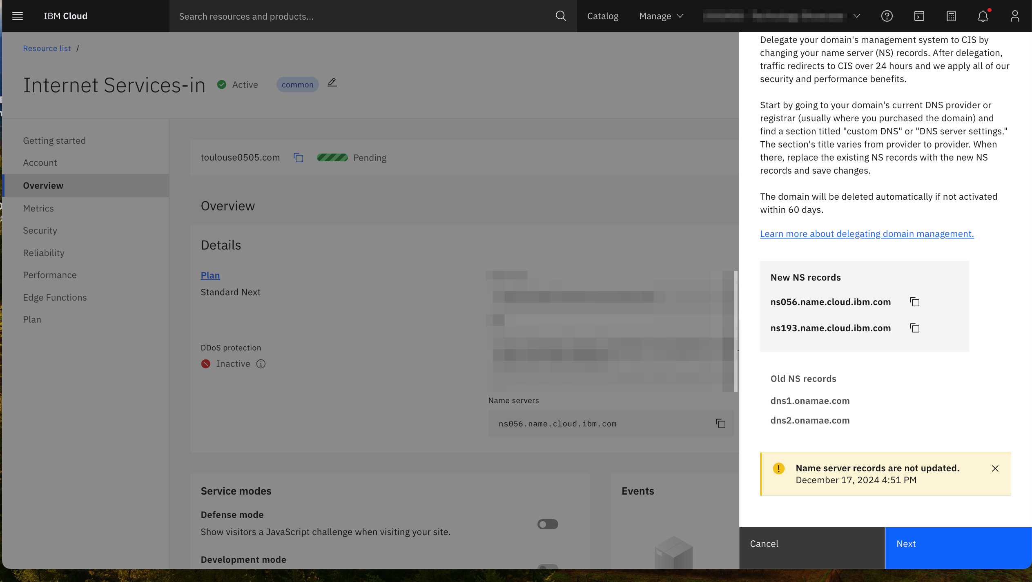Viewport: 1032px width, 582px height.
Task: Dismiss the name server warning notification
Action: [x=995, y=468]
